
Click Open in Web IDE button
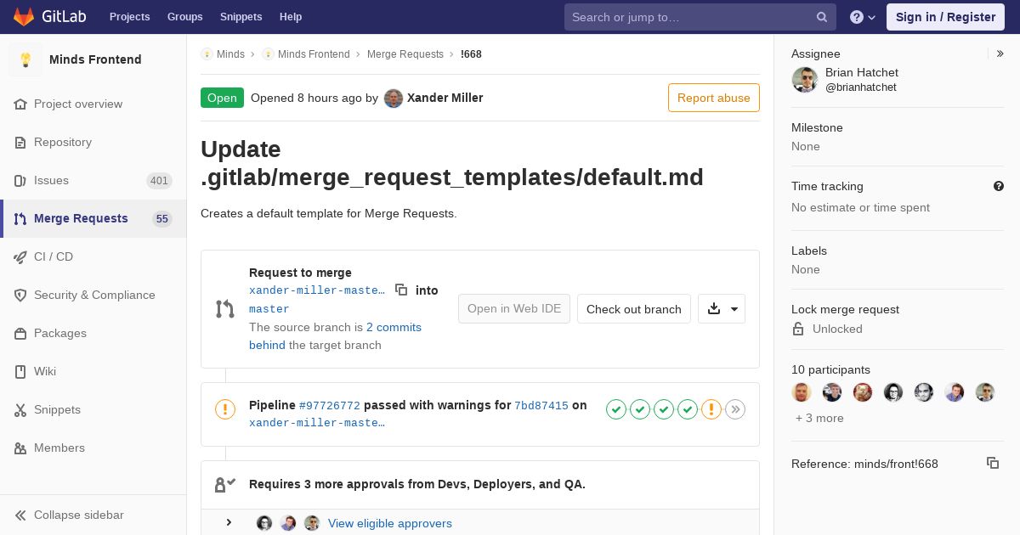pyautogui.click(x=514, y=308)
